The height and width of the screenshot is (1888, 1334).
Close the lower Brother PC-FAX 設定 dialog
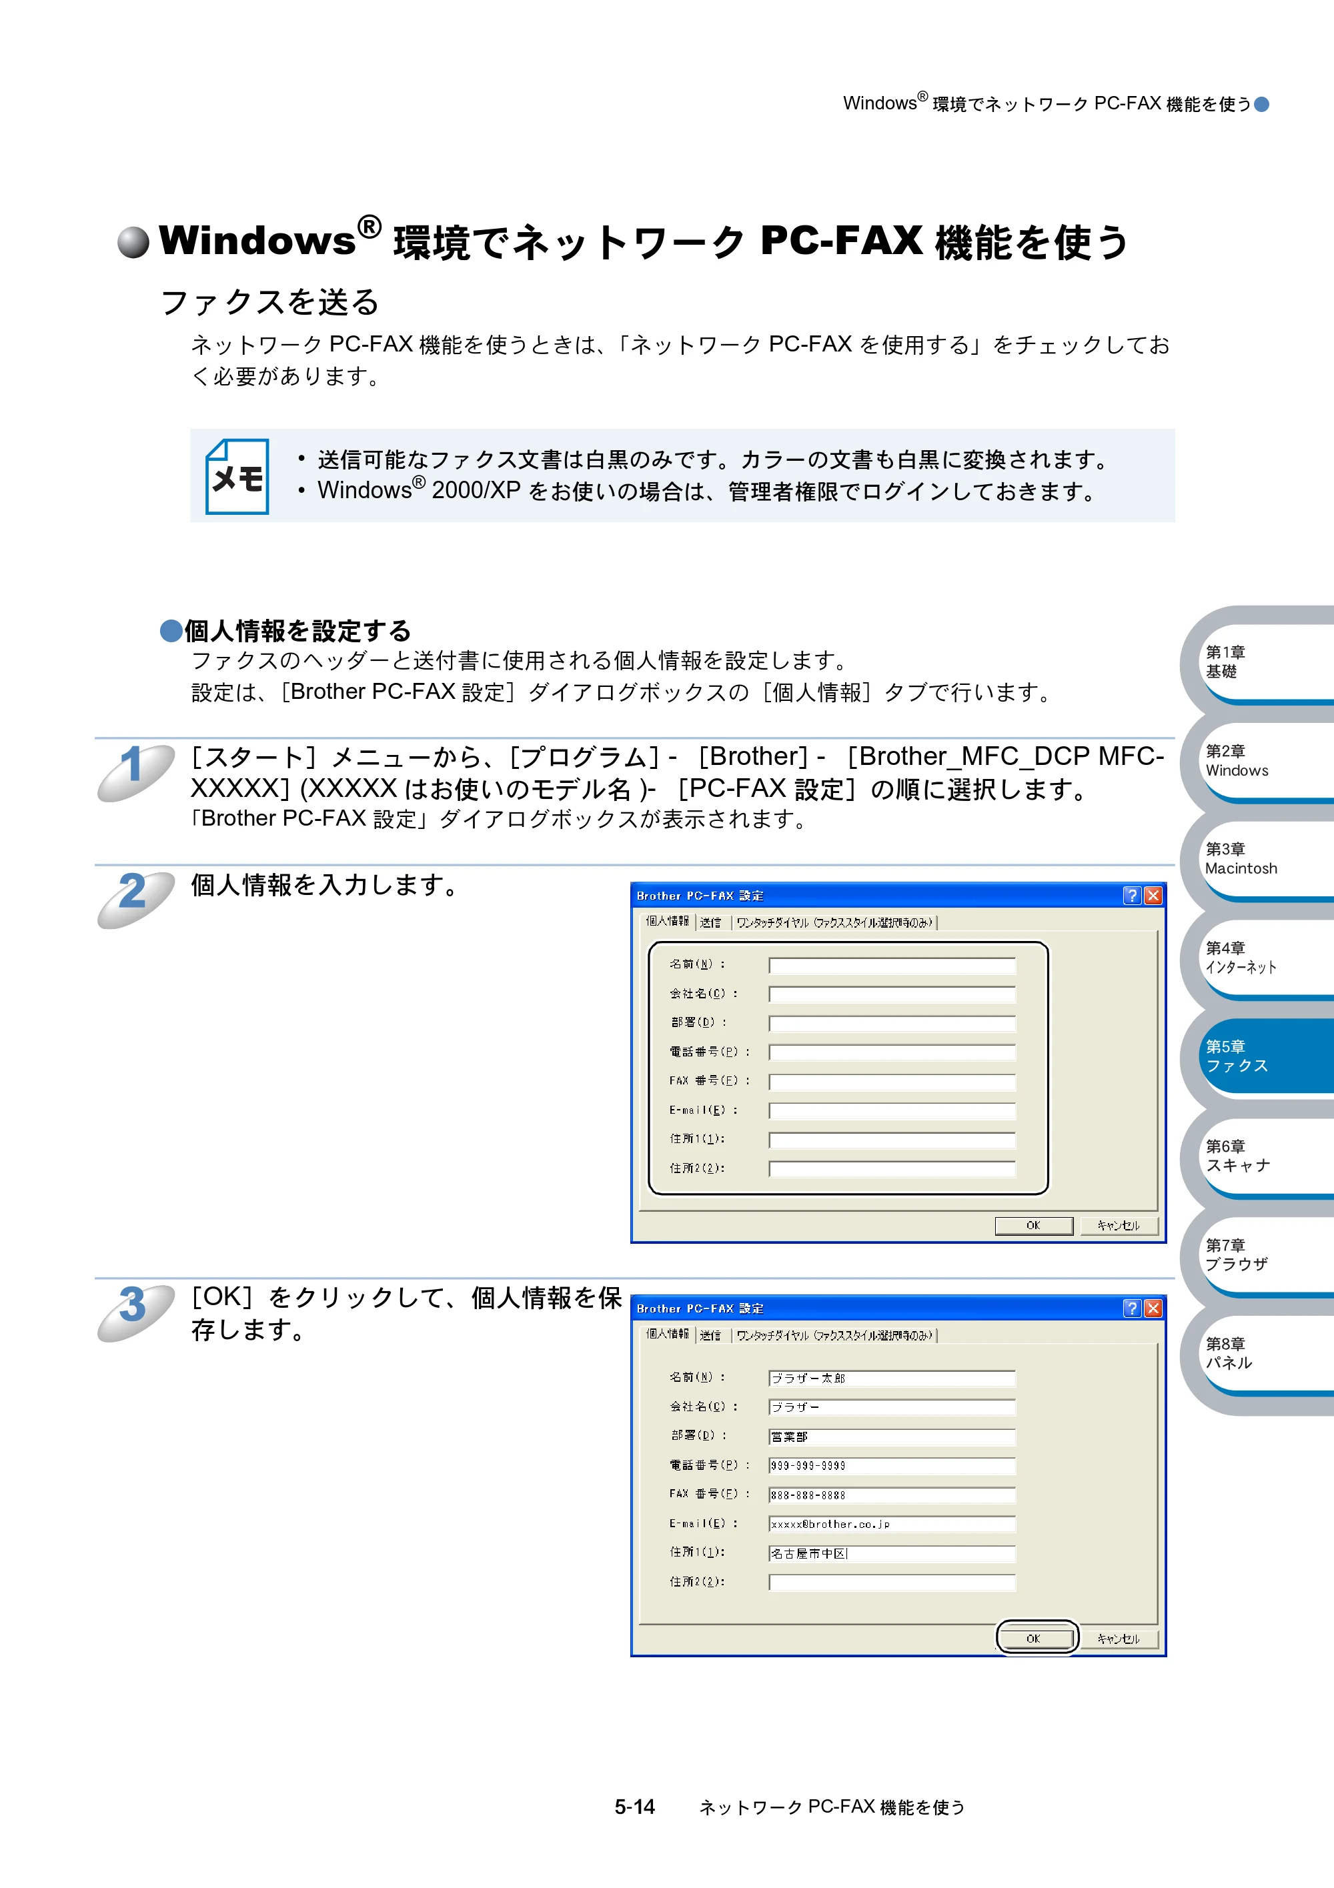1153,1308
